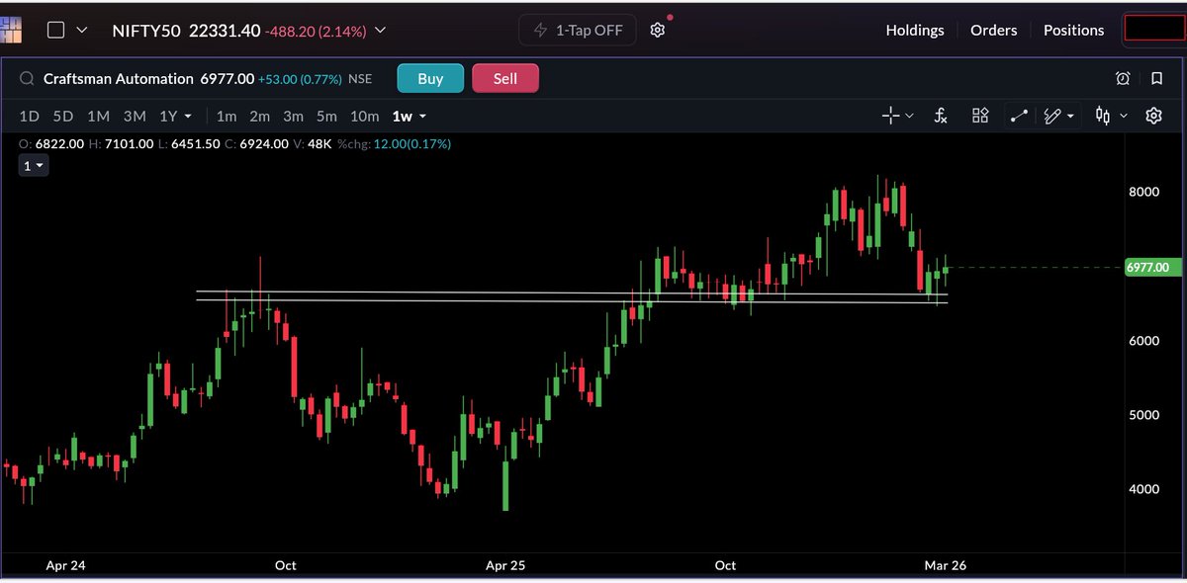Expand the NIFTY50 index dropdown arrow
The height and width of the screenshot is (583, 1187).
380,31
